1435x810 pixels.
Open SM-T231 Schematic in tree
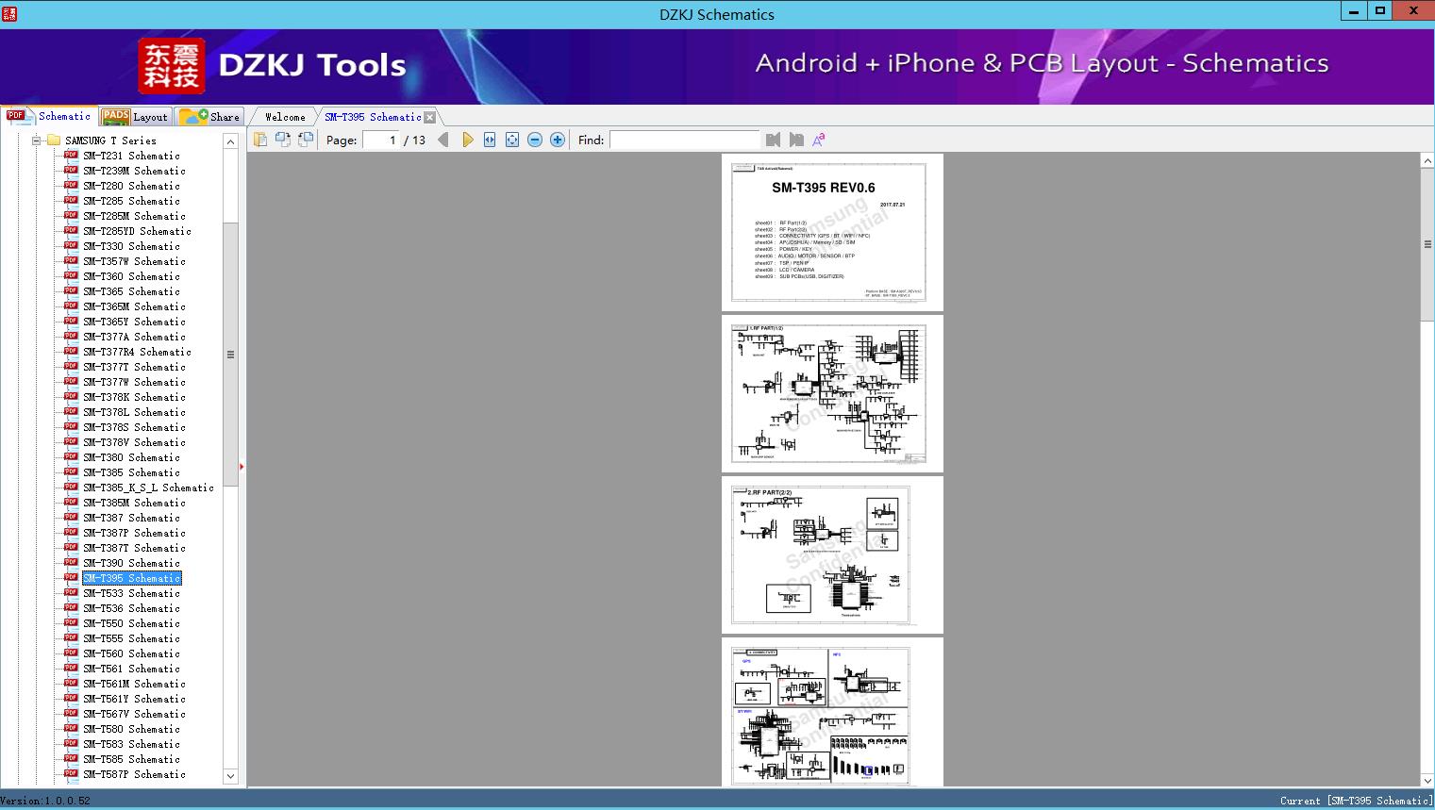pyautogui.click(x=131, y=156)
